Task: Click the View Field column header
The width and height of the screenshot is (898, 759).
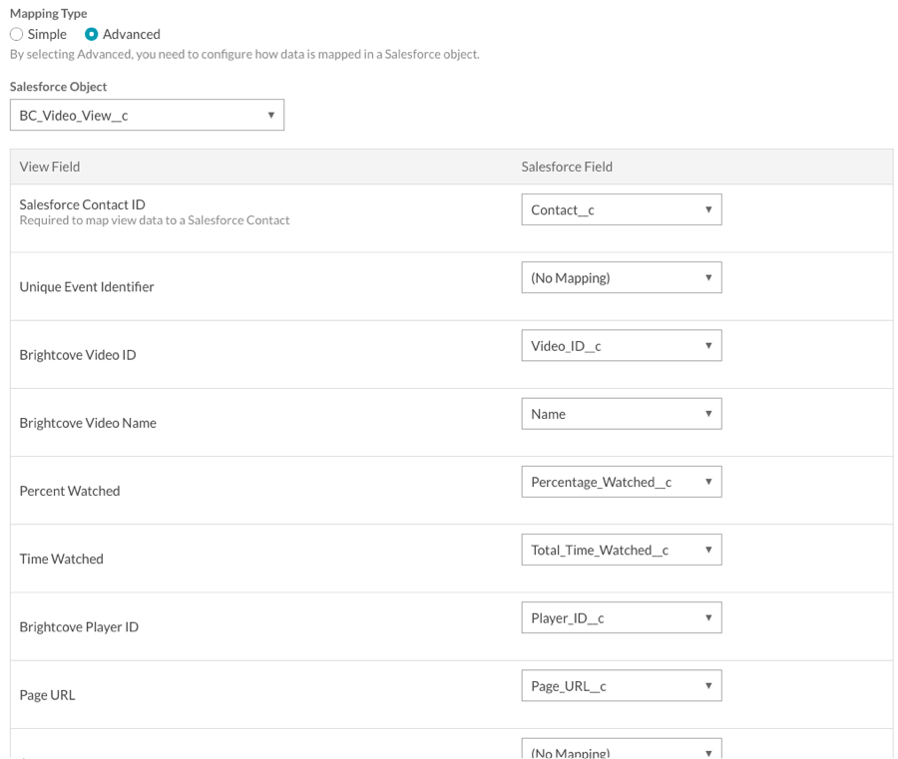Action: (50, 167)
